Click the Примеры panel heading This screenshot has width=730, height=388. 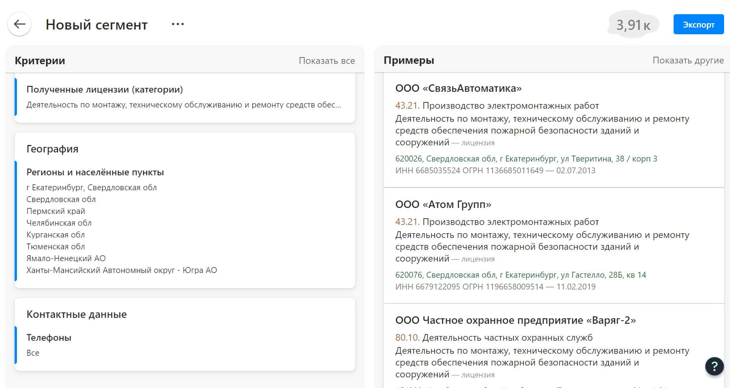409,60
